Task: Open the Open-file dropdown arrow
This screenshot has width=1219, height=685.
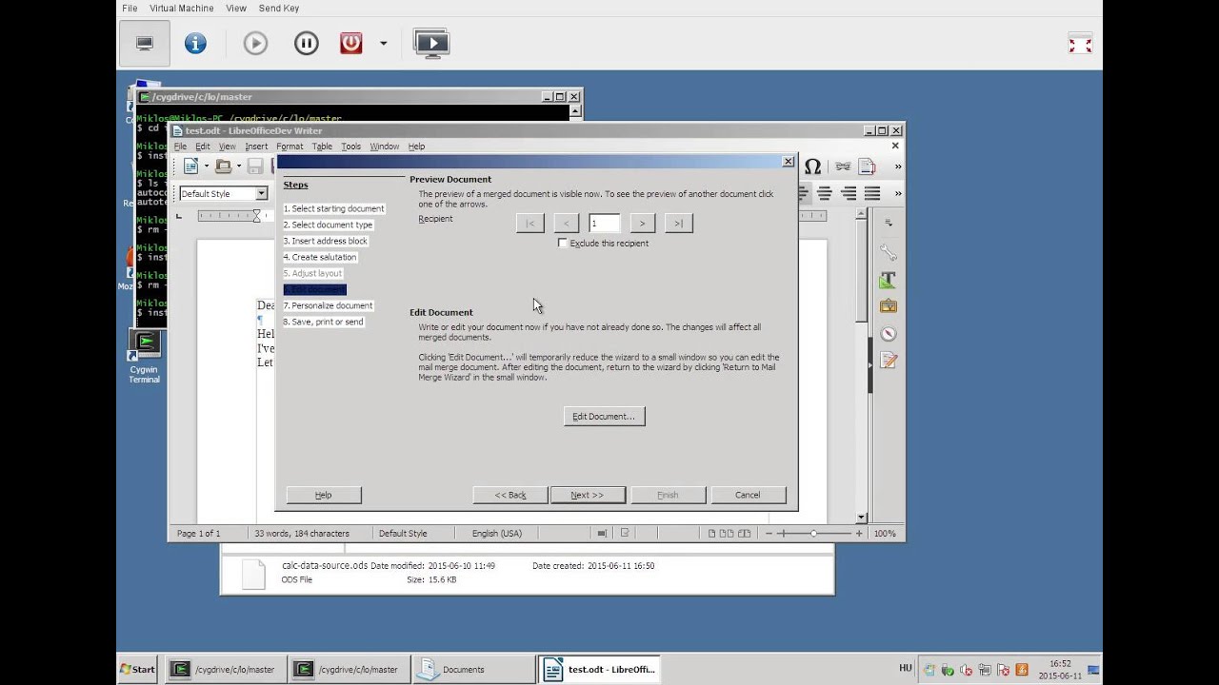Action: tap(238, 166)
